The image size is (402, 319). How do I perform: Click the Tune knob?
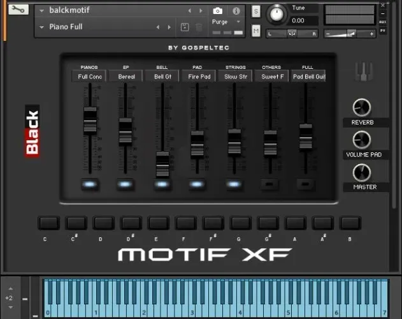[x=276, y=14]
